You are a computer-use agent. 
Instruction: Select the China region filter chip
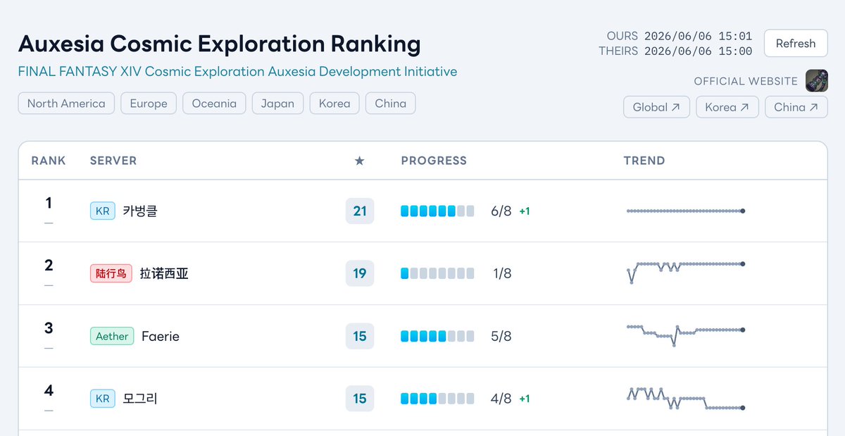coord(391,104)
